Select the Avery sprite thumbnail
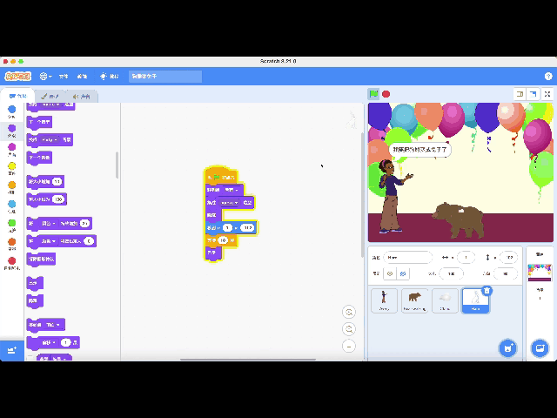The height and width of the screenshot is (418, 557). (384, 300)
